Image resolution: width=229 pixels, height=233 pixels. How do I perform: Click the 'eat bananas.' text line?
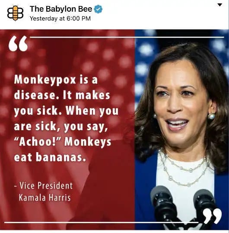[x=50, y=157]
